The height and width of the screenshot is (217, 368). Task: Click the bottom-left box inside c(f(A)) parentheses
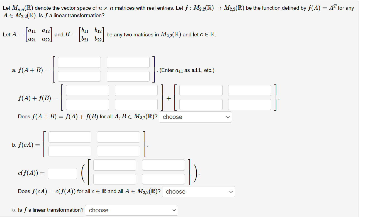(115, 179)
